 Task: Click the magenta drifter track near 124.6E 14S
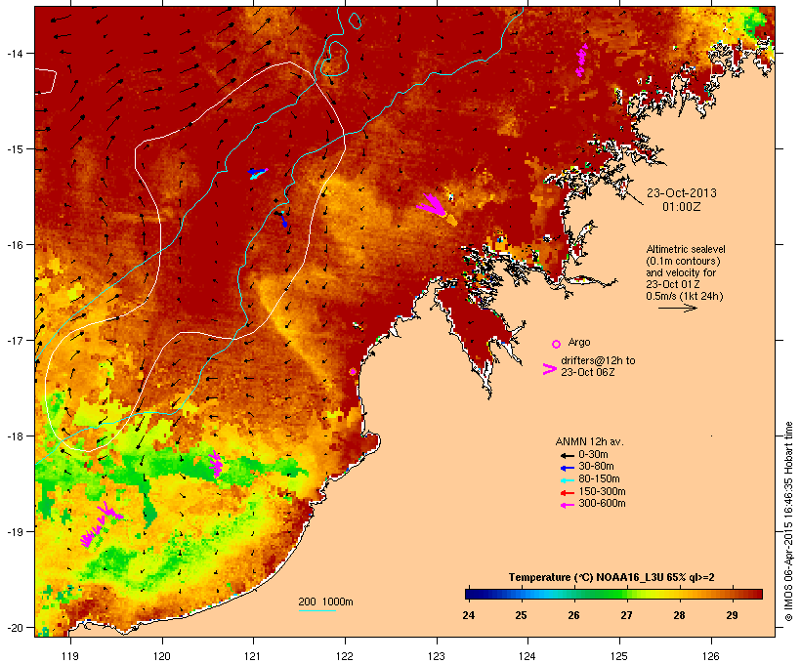point(581,61)
